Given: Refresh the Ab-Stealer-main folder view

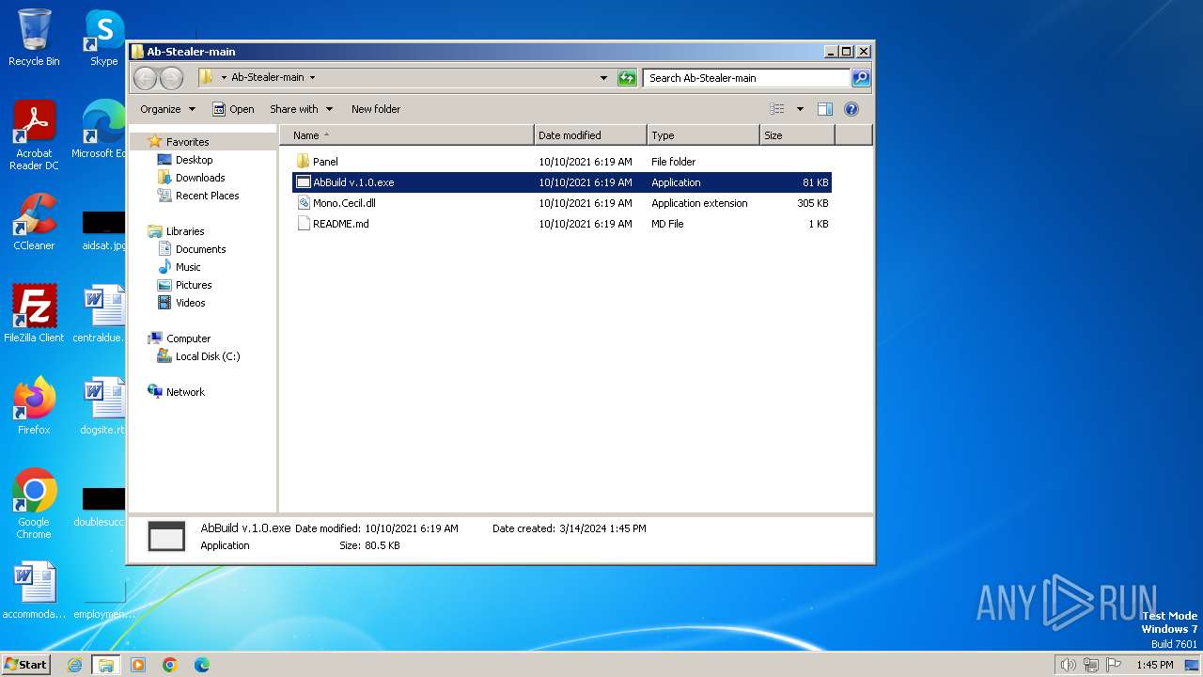Looking at the screenshot, I should click(x=627, y=78).
